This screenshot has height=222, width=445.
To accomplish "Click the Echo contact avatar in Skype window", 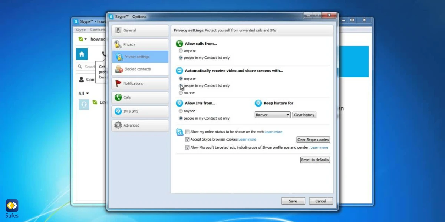I will (x=84, y=105).
